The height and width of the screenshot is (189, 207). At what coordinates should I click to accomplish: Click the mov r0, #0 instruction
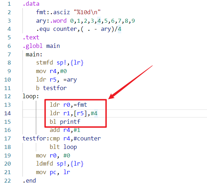click(53, 155)
